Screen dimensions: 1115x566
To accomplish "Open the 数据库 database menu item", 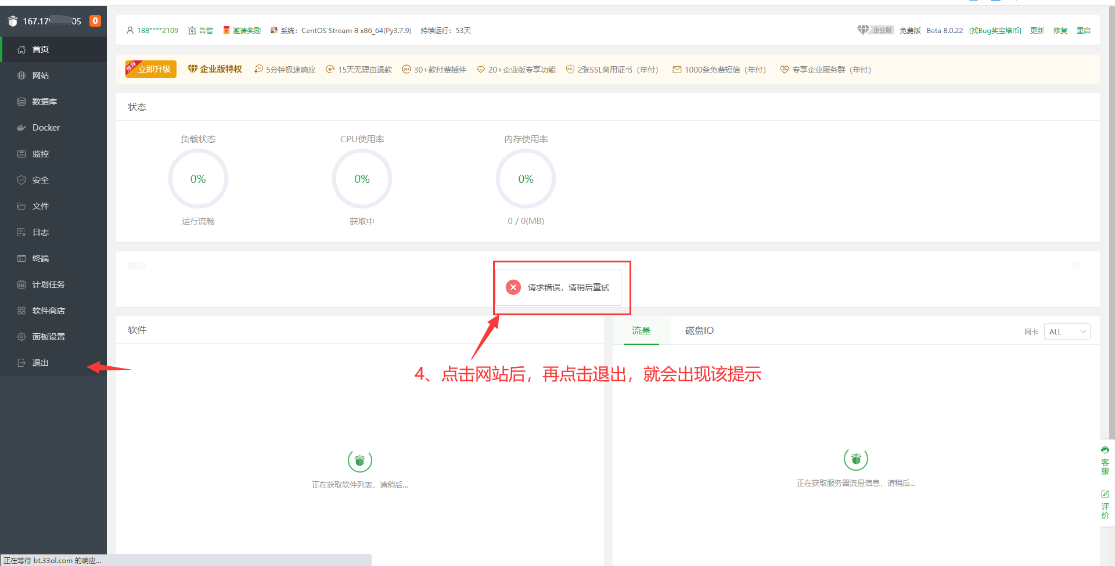I will coord(53,102).
